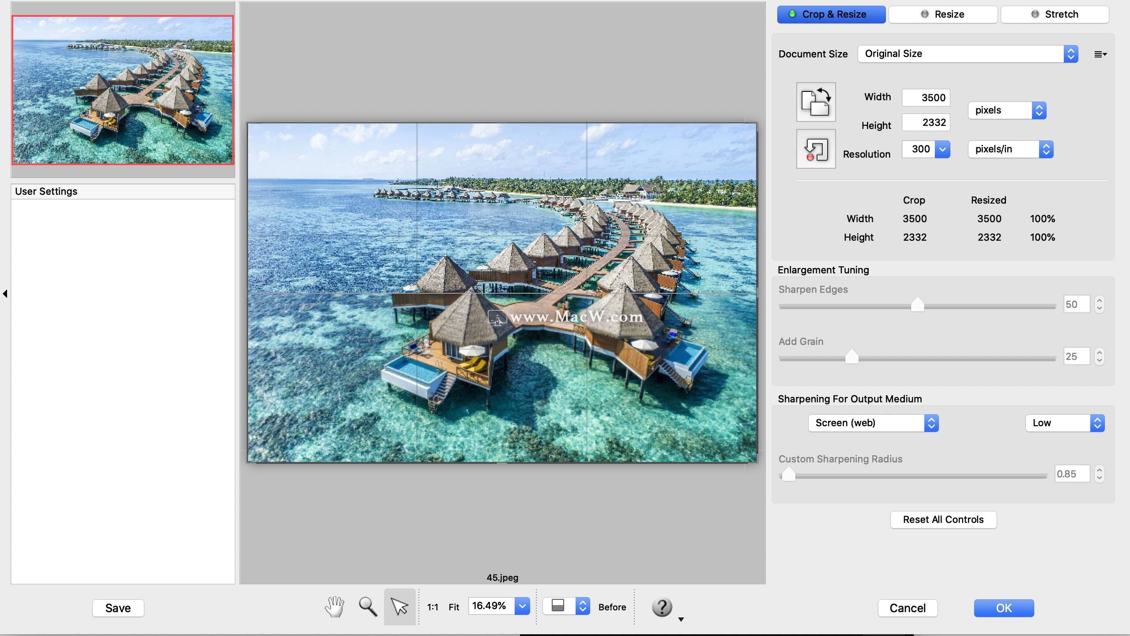Click the Add Grain stepper arrows
This screenshot has width=1130, height=636.
1100,356
